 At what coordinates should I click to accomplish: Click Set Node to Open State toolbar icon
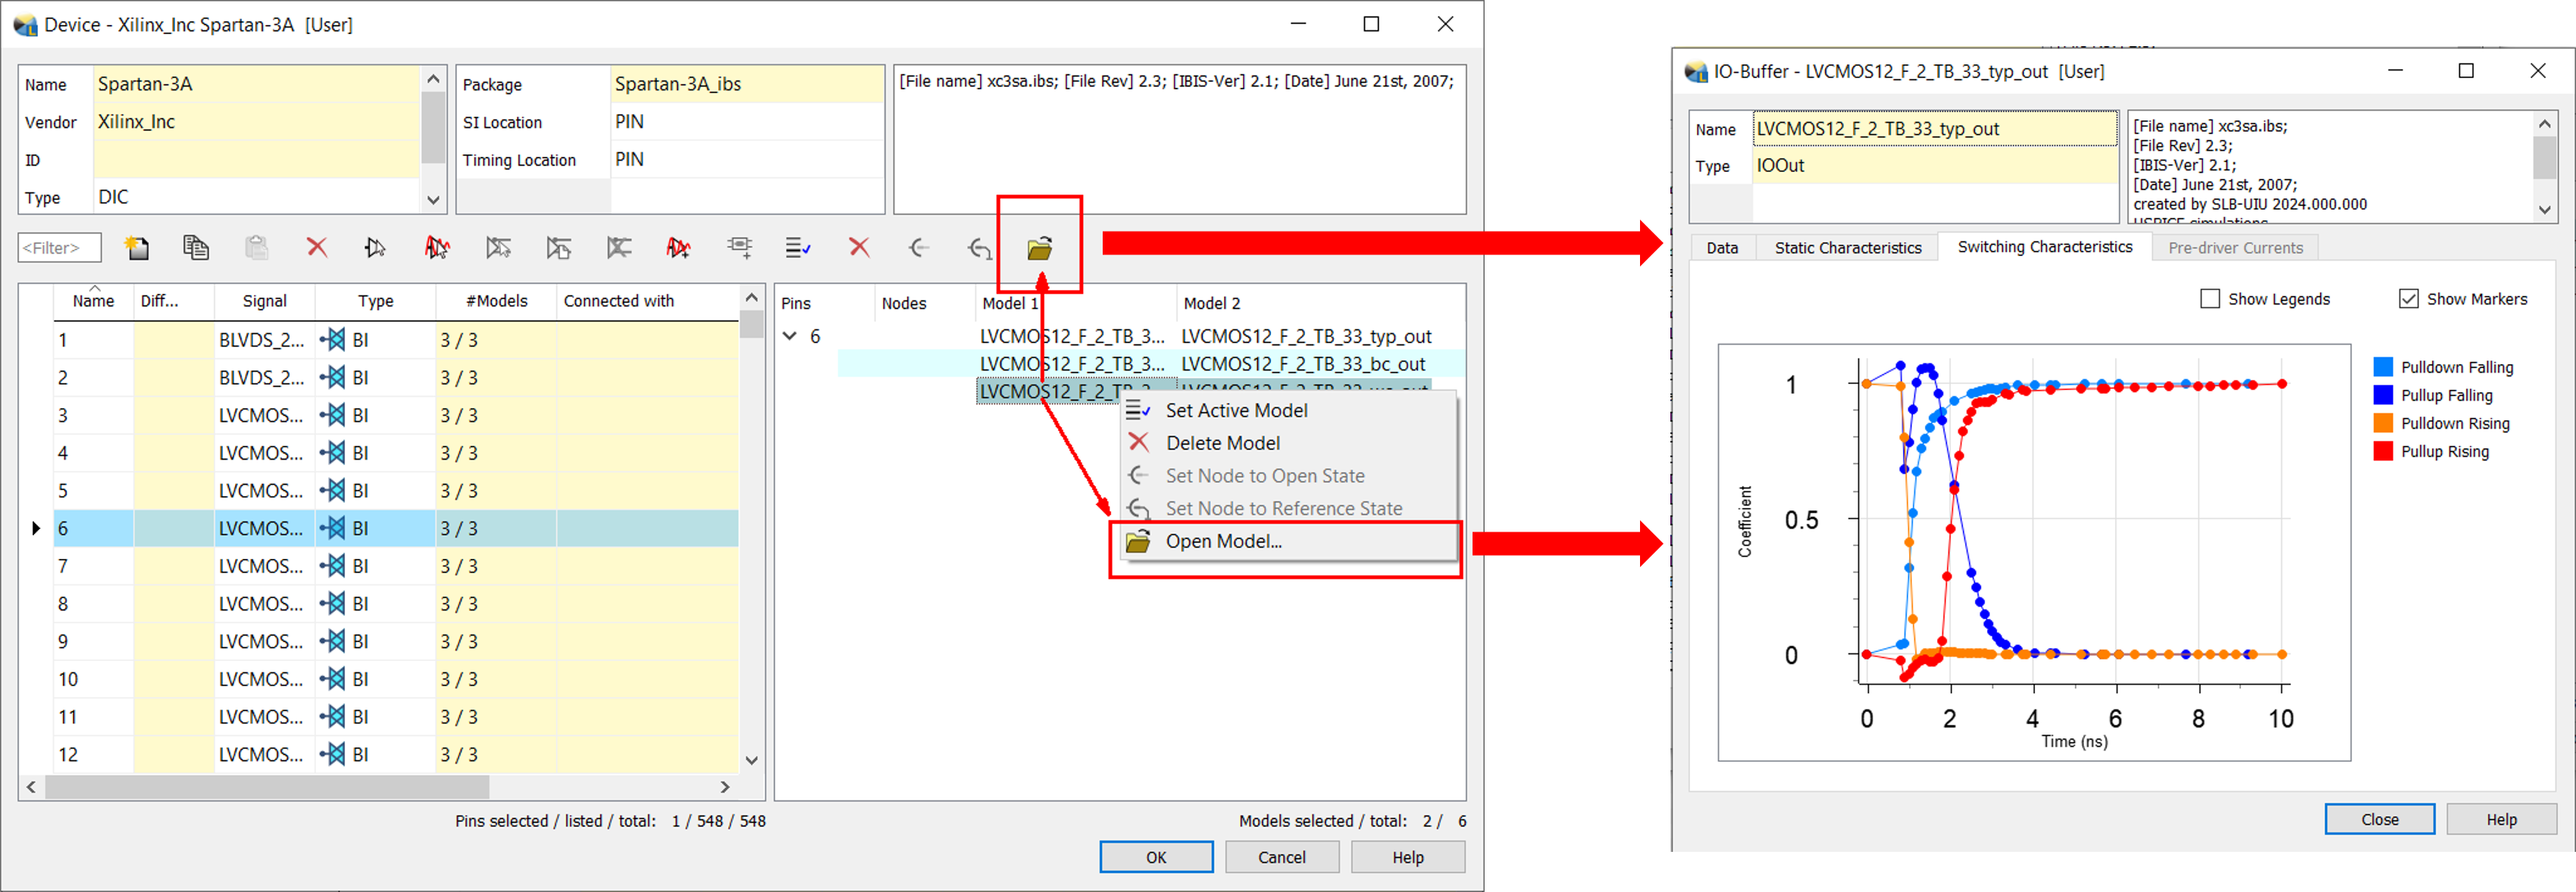(919, 248)
